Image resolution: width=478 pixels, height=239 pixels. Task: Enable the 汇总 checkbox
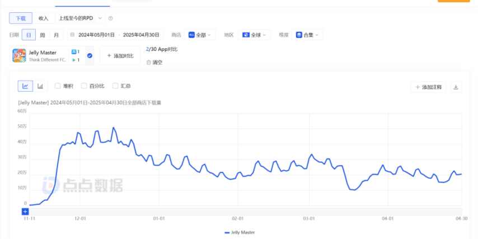click(115, 86)
